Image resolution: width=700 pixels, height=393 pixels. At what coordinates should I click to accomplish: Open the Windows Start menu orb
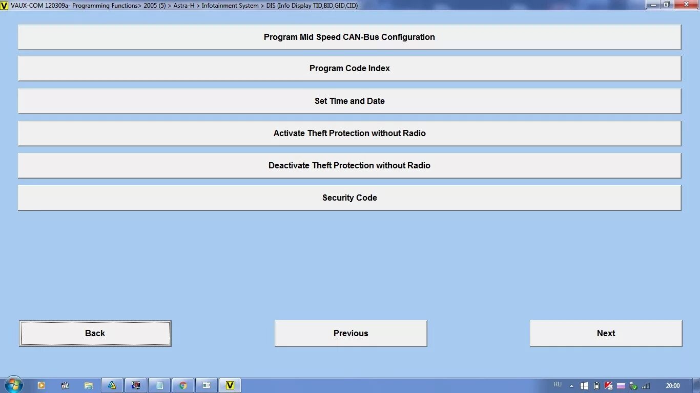pos(13,385)
